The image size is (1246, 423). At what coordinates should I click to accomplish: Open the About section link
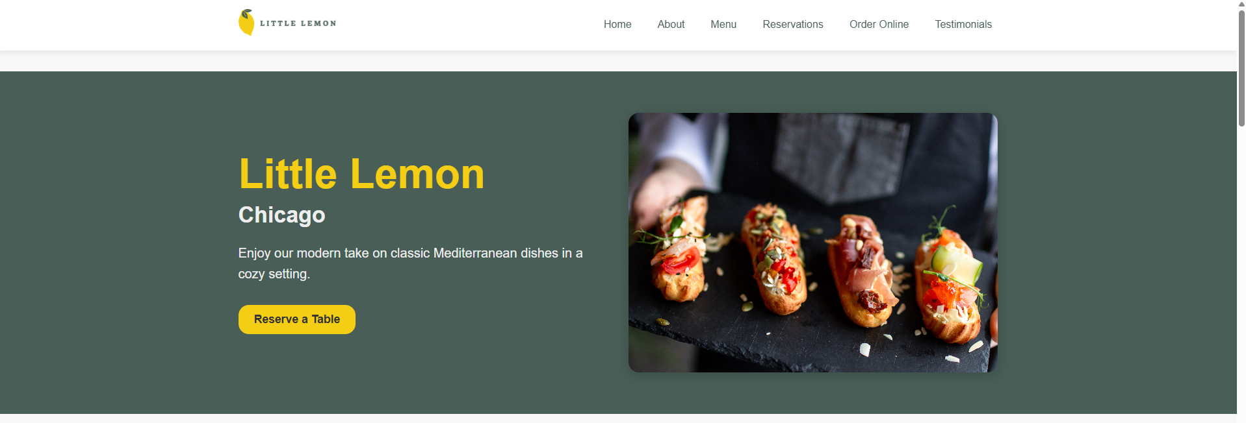click(x=671, y=24)
